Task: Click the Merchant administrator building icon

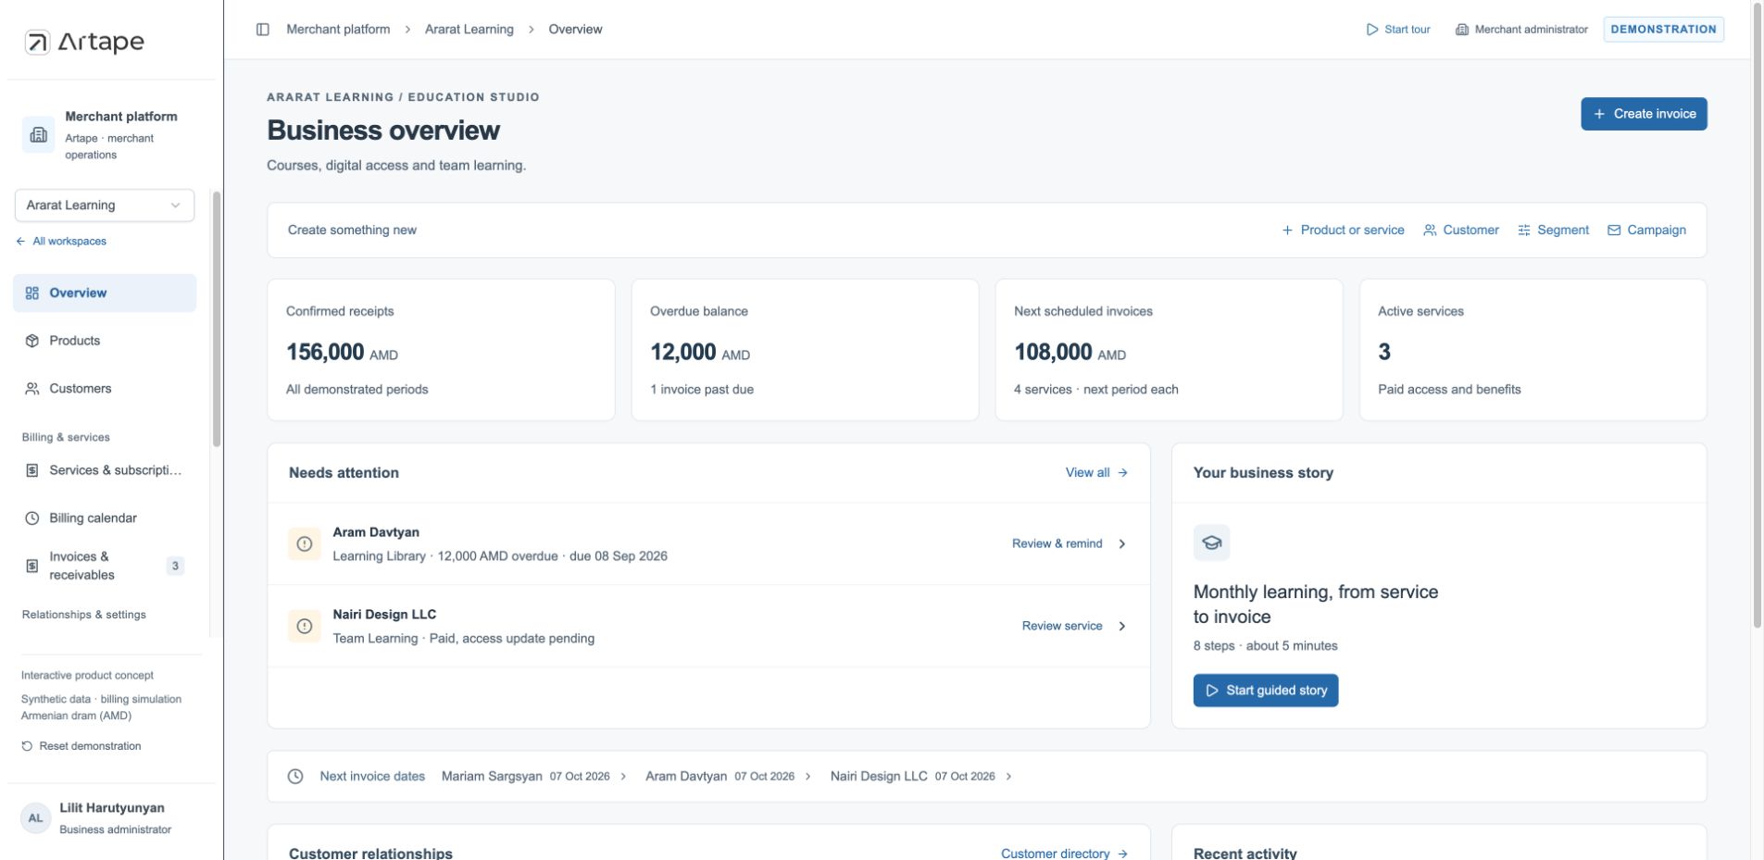Action: pos(1462,30)
